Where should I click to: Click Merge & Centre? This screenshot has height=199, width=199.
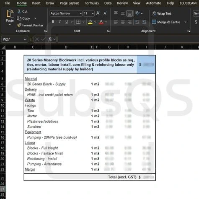point(166,22)
